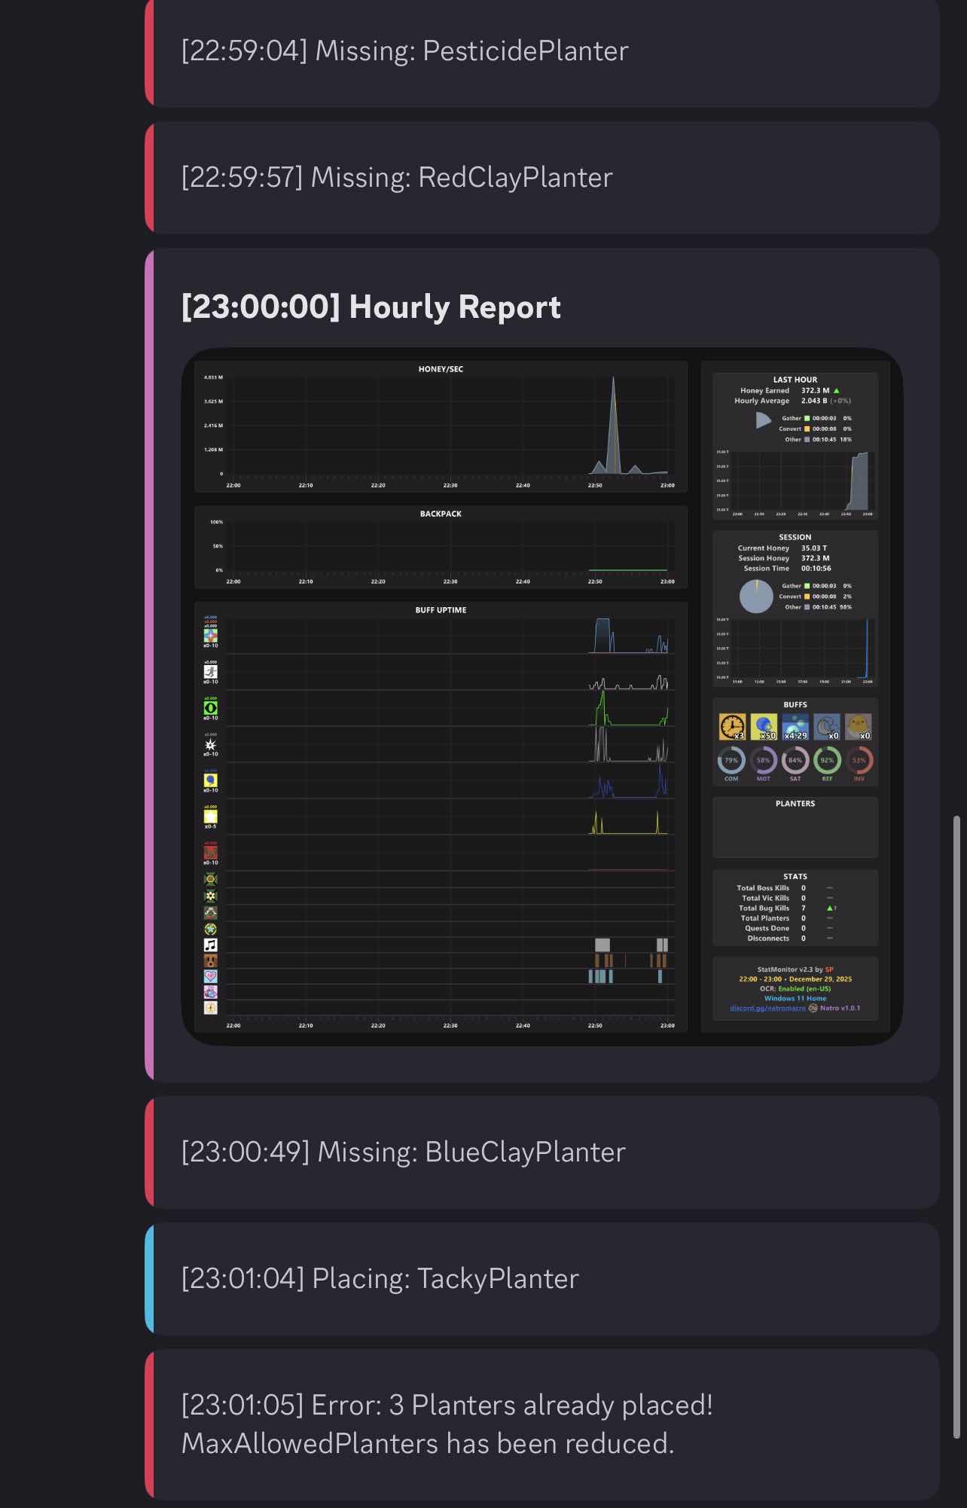Click the SESSION panel heading
The image size is (967, 1508).
(795, 538)
